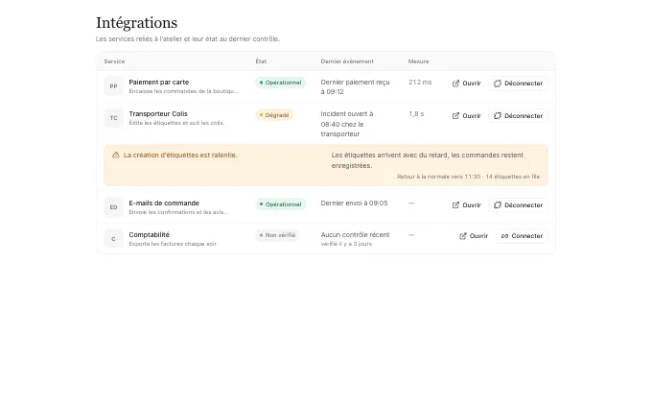Disconnect the Paiement par carte service

click(x=518, y=84)
